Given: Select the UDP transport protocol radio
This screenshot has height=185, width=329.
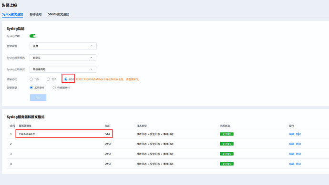Looking at the screenshot, I should (66, 79).
